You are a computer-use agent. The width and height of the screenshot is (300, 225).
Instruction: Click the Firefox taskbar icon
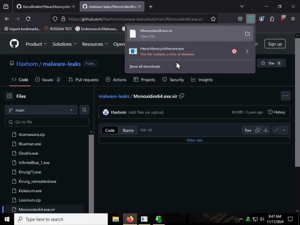130,219
